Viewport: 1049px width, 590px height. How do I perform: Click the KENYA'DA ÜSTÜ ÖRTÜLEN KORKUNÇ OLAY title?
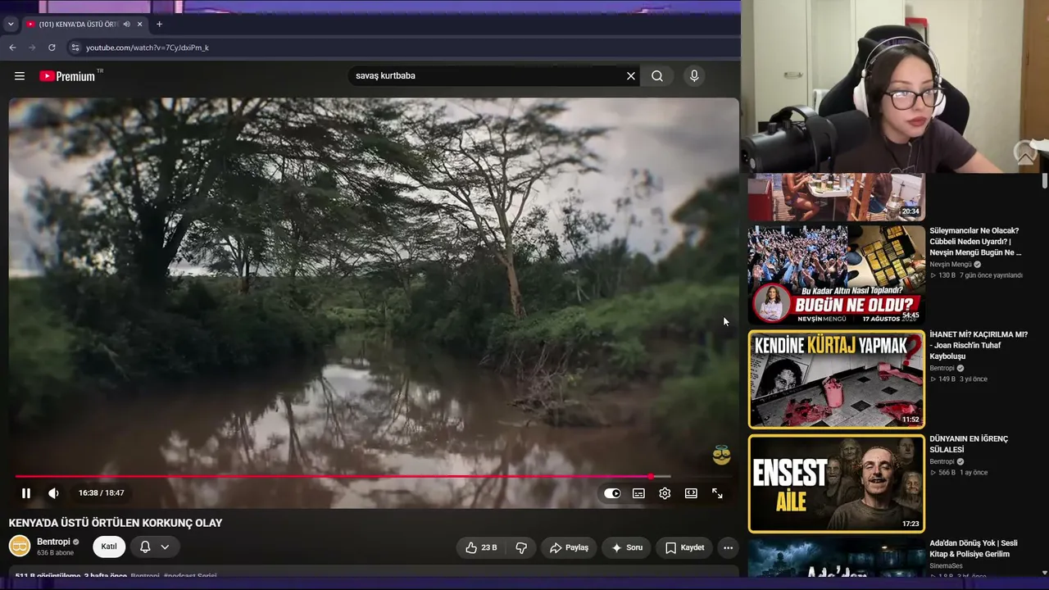tap(116, 523)
